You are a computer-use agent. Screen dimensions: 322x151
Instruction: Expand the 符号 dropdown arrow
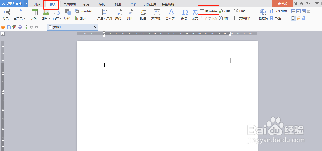(189, 18)
